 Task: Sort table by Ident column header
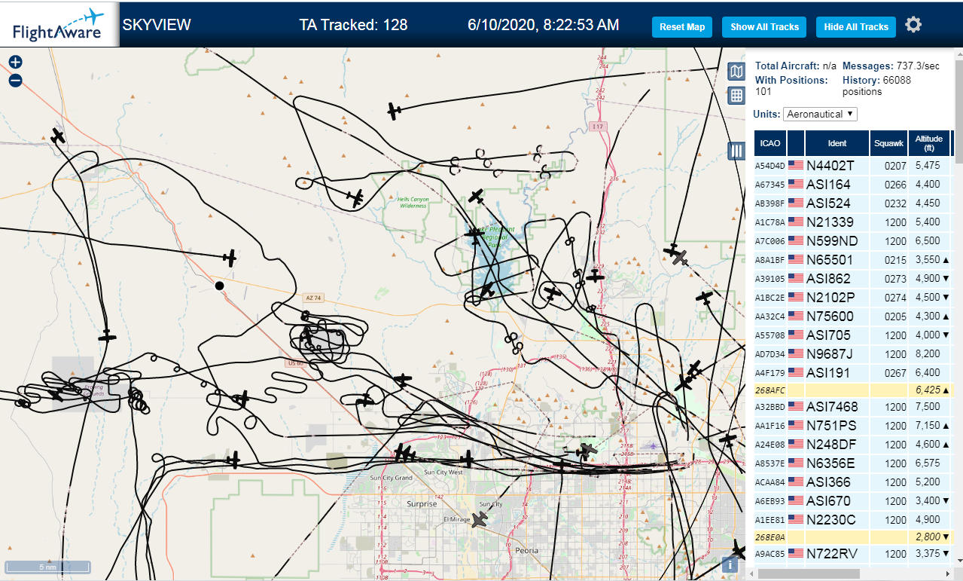837,143
